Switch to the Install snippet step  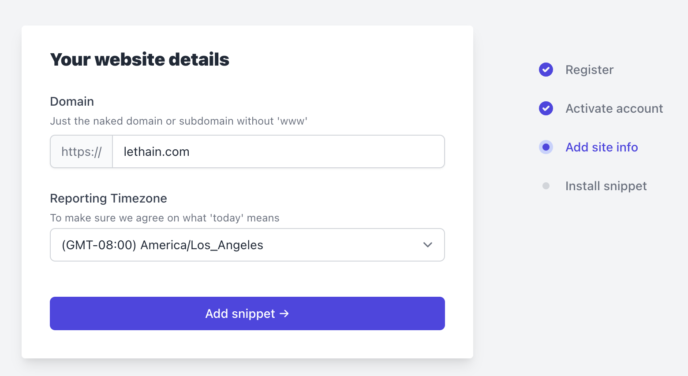click(606, 186)
